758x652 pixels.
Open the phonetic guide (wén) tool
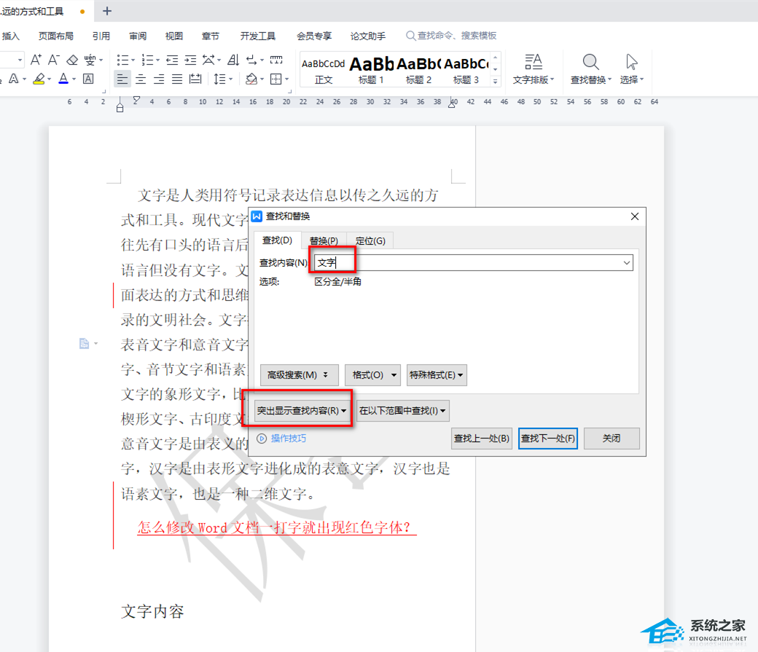coord(90,60)
